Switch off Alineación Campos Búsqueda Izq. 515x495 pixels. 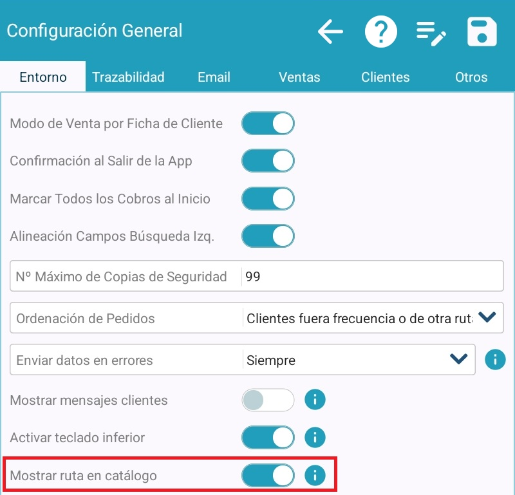[268, 236]
